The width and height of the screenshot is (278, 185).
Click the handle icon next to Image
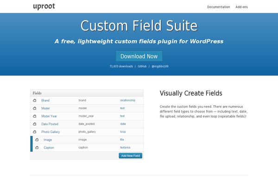click(37, 140)
